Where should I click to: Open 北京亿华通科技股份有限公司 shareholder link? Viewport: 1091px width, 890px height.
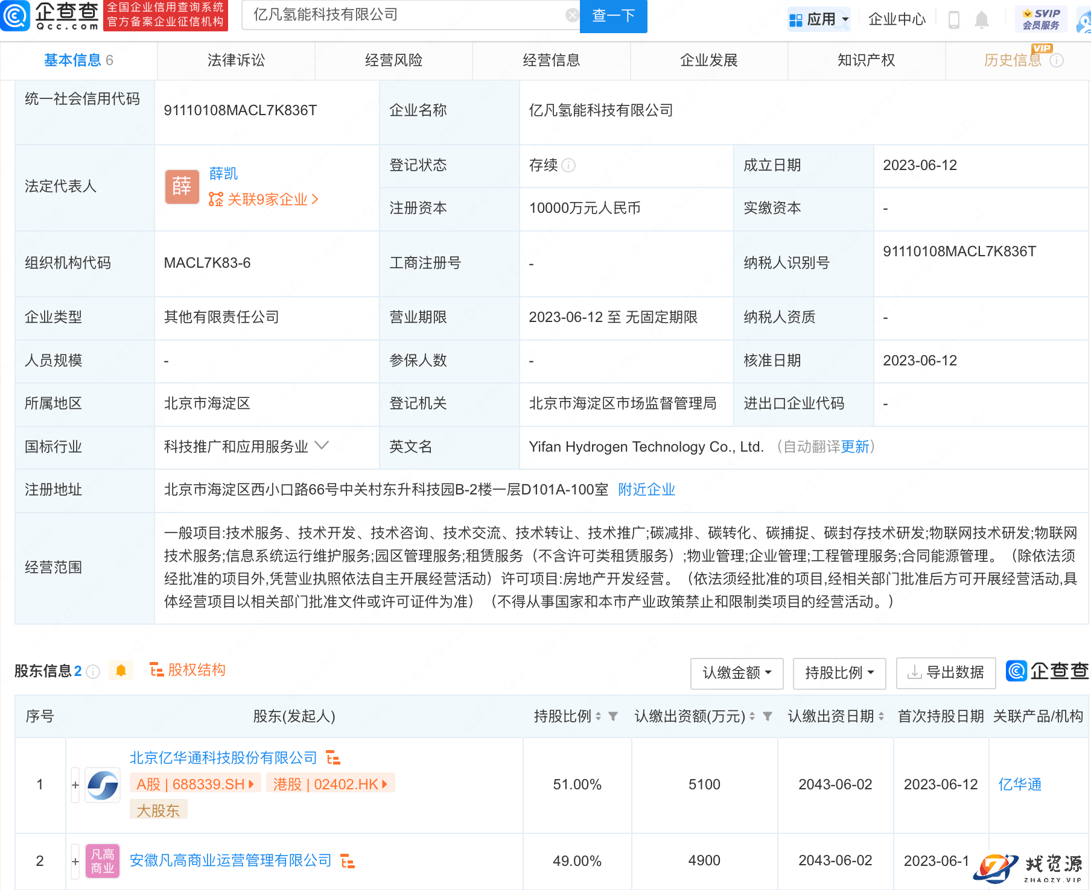223,758
